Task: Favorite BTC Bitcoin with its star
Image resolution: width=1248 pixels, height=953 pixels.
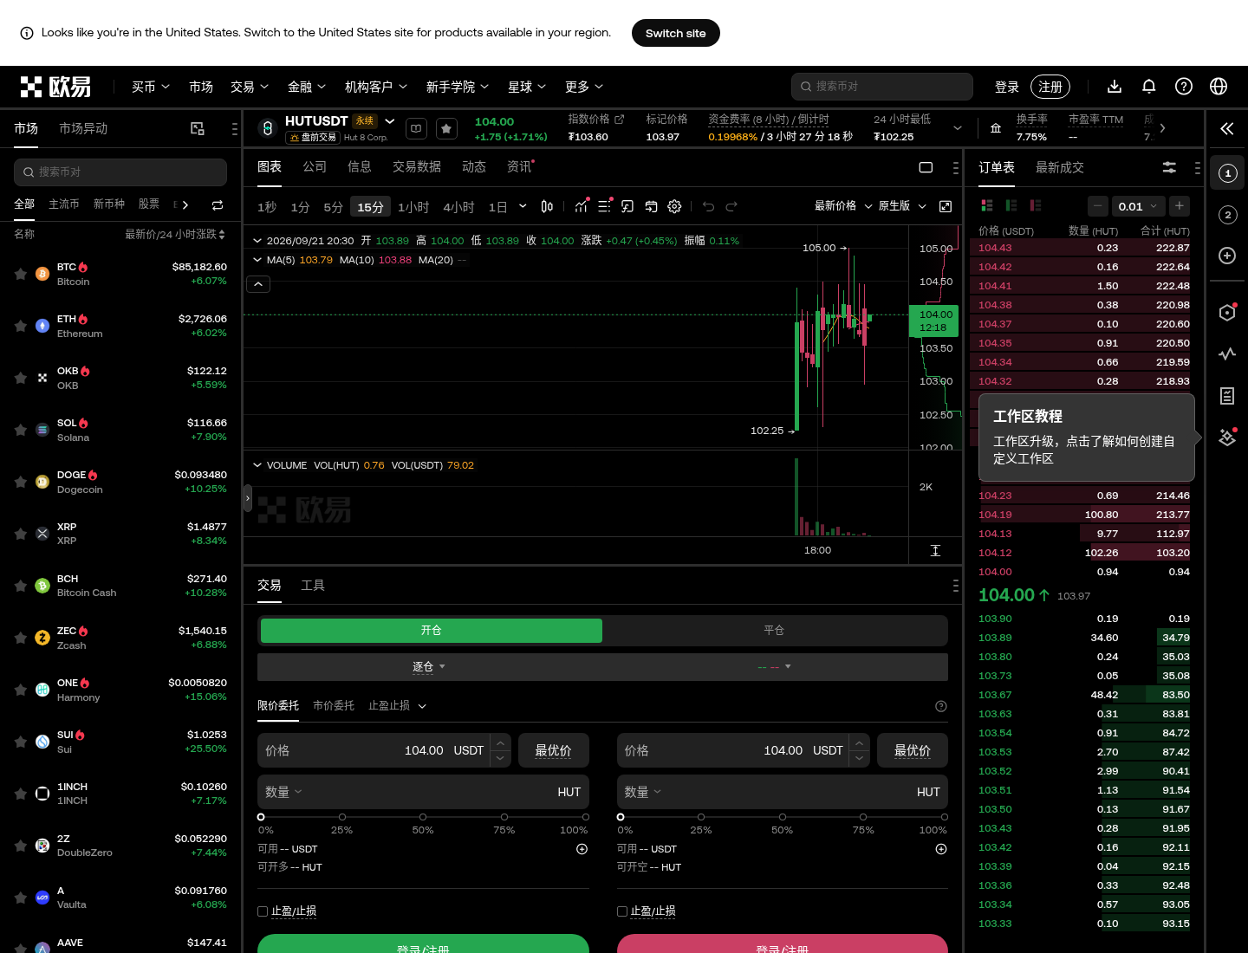Action: tap(20, 274)
